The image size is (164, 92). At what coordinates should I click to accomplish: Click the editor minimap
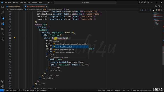tap(158, 20)
